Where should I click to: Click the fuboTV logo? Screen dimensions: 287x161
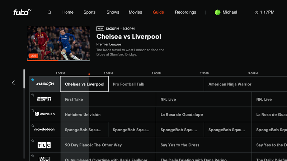22,12
